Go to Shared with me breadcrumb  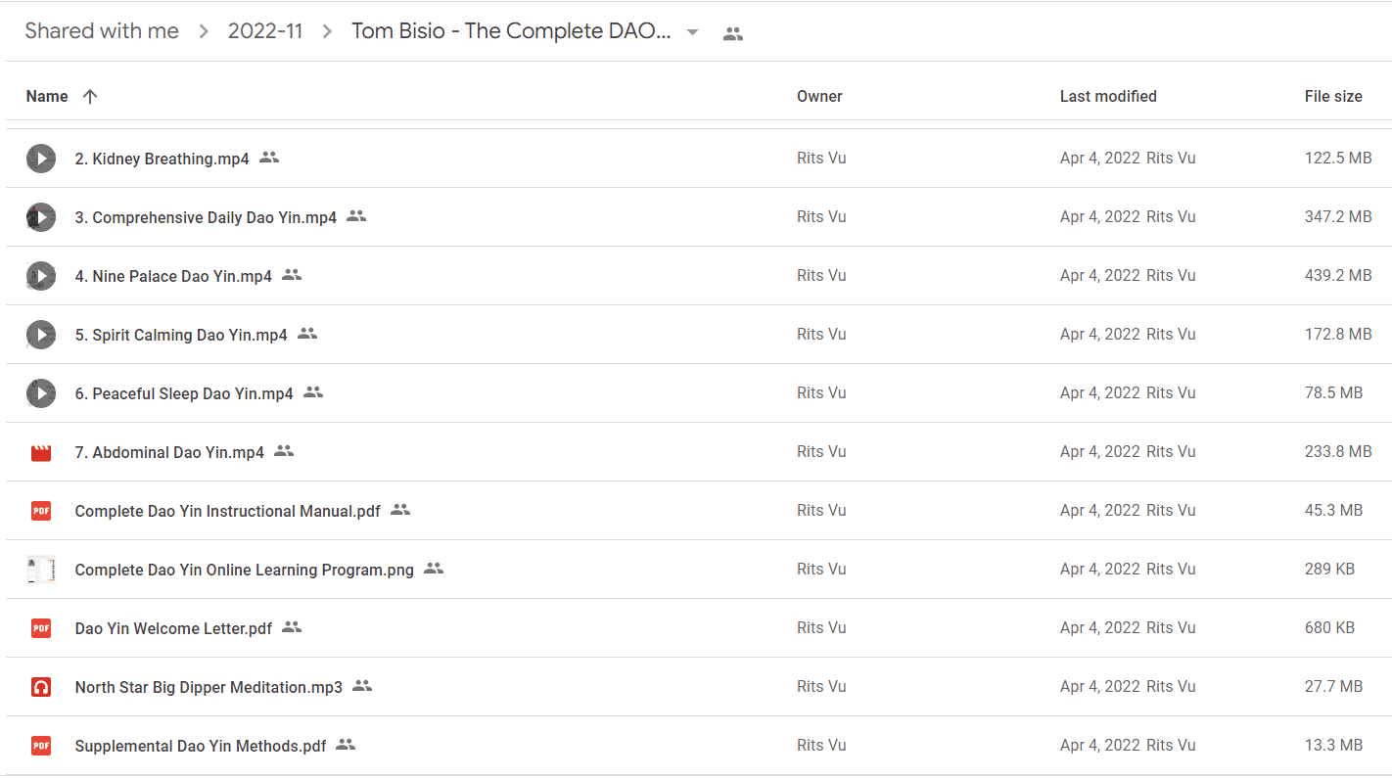pyautogui.click(x=102, y=31)
